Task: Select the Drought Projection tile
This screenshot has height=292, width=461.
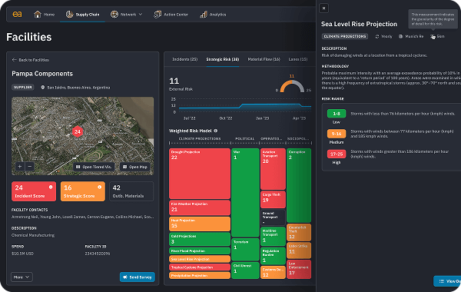Action: (200, 174)
